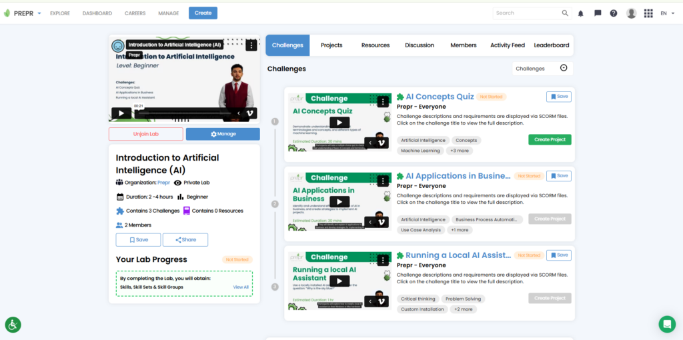This screenshot has height=340, width=683.
Task: Switch to the Leaderboard tab
Action: tap(552, 45)
